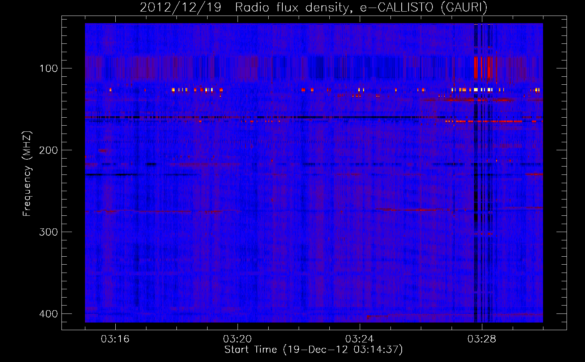Click the Start Time axis label
The image size is (585, 362).
pyautogui.click(x=313, y=350)
